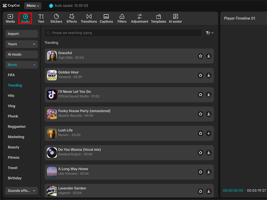Expand the Yours dropdown

click(22, 44)
